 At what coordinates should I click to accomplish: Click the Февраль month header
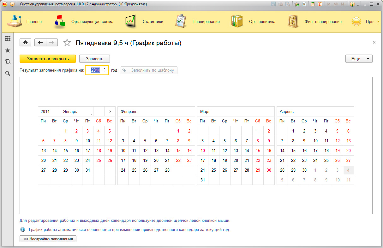tap(156, 111)
